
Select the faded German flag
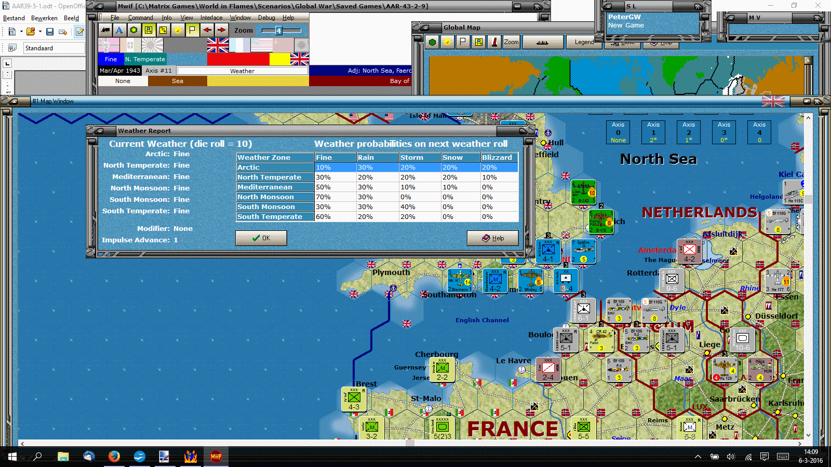109,45
